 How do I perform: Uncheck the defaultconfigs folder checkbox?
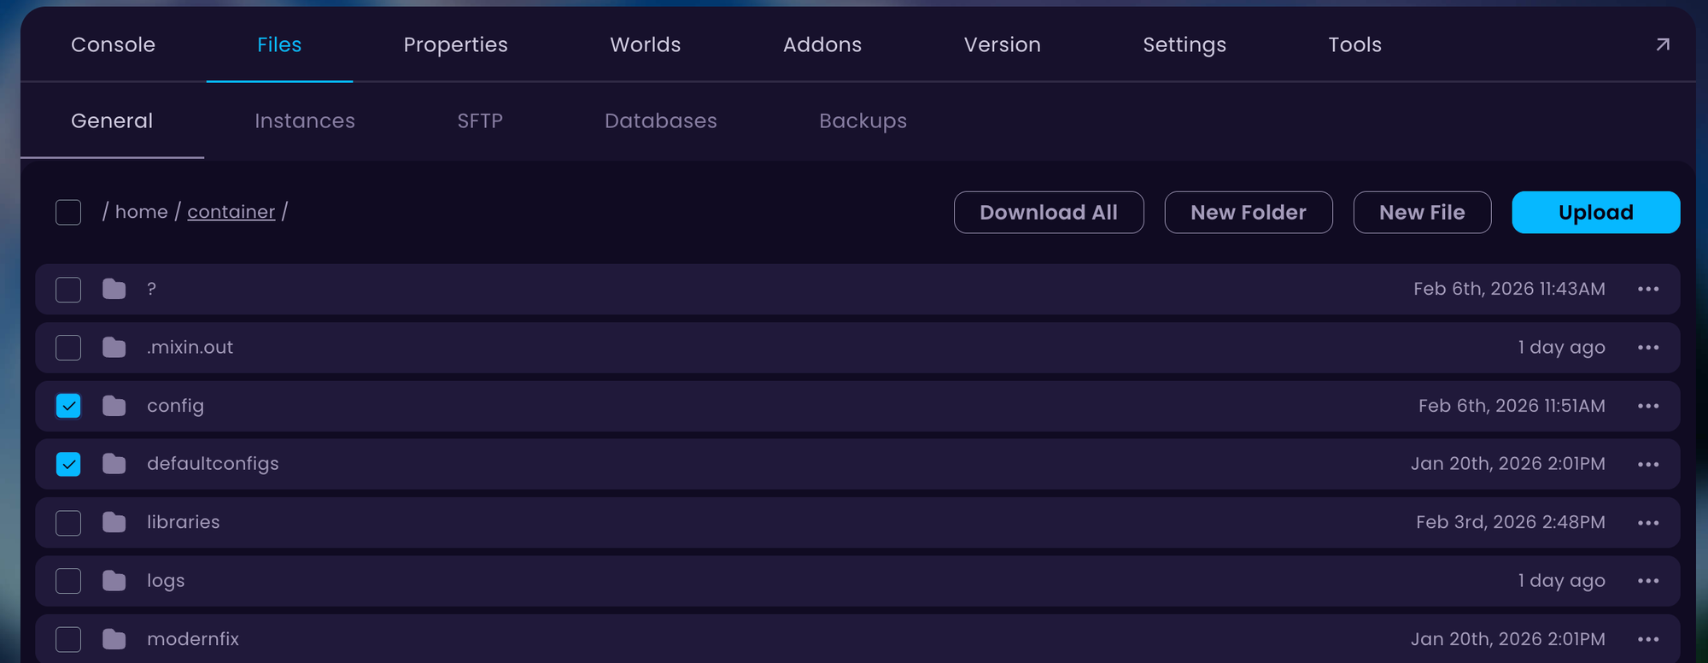[68, 464]
